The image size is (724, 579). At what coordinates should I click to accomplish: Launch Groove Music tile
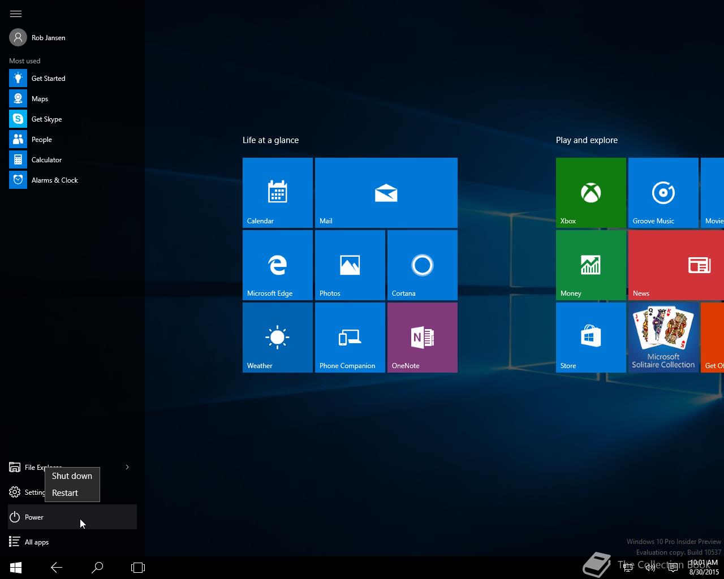click(663, 193)
